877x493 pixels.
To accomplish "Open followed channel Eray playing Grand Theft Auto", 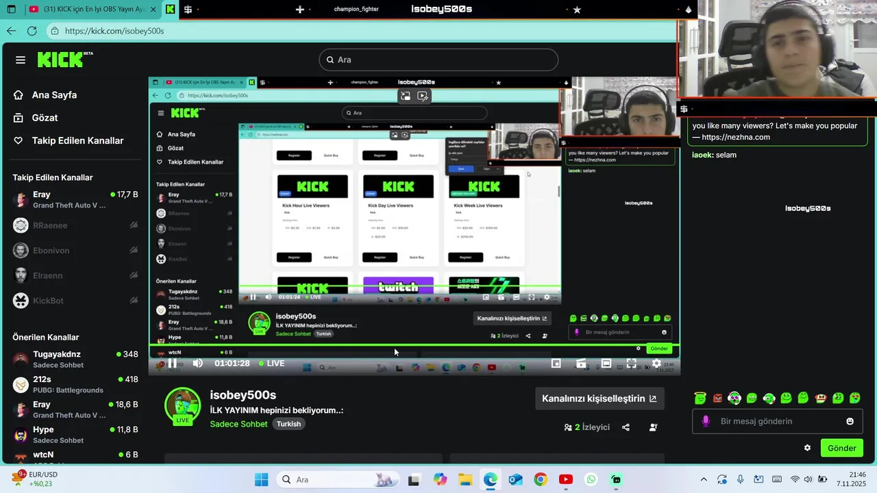I will tap(75, 199).
